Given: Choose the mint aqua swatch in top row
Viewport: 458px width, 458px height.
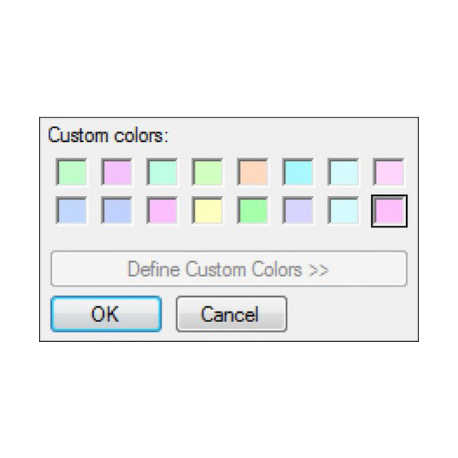Looking at the screenshot, I should point(162,173).
